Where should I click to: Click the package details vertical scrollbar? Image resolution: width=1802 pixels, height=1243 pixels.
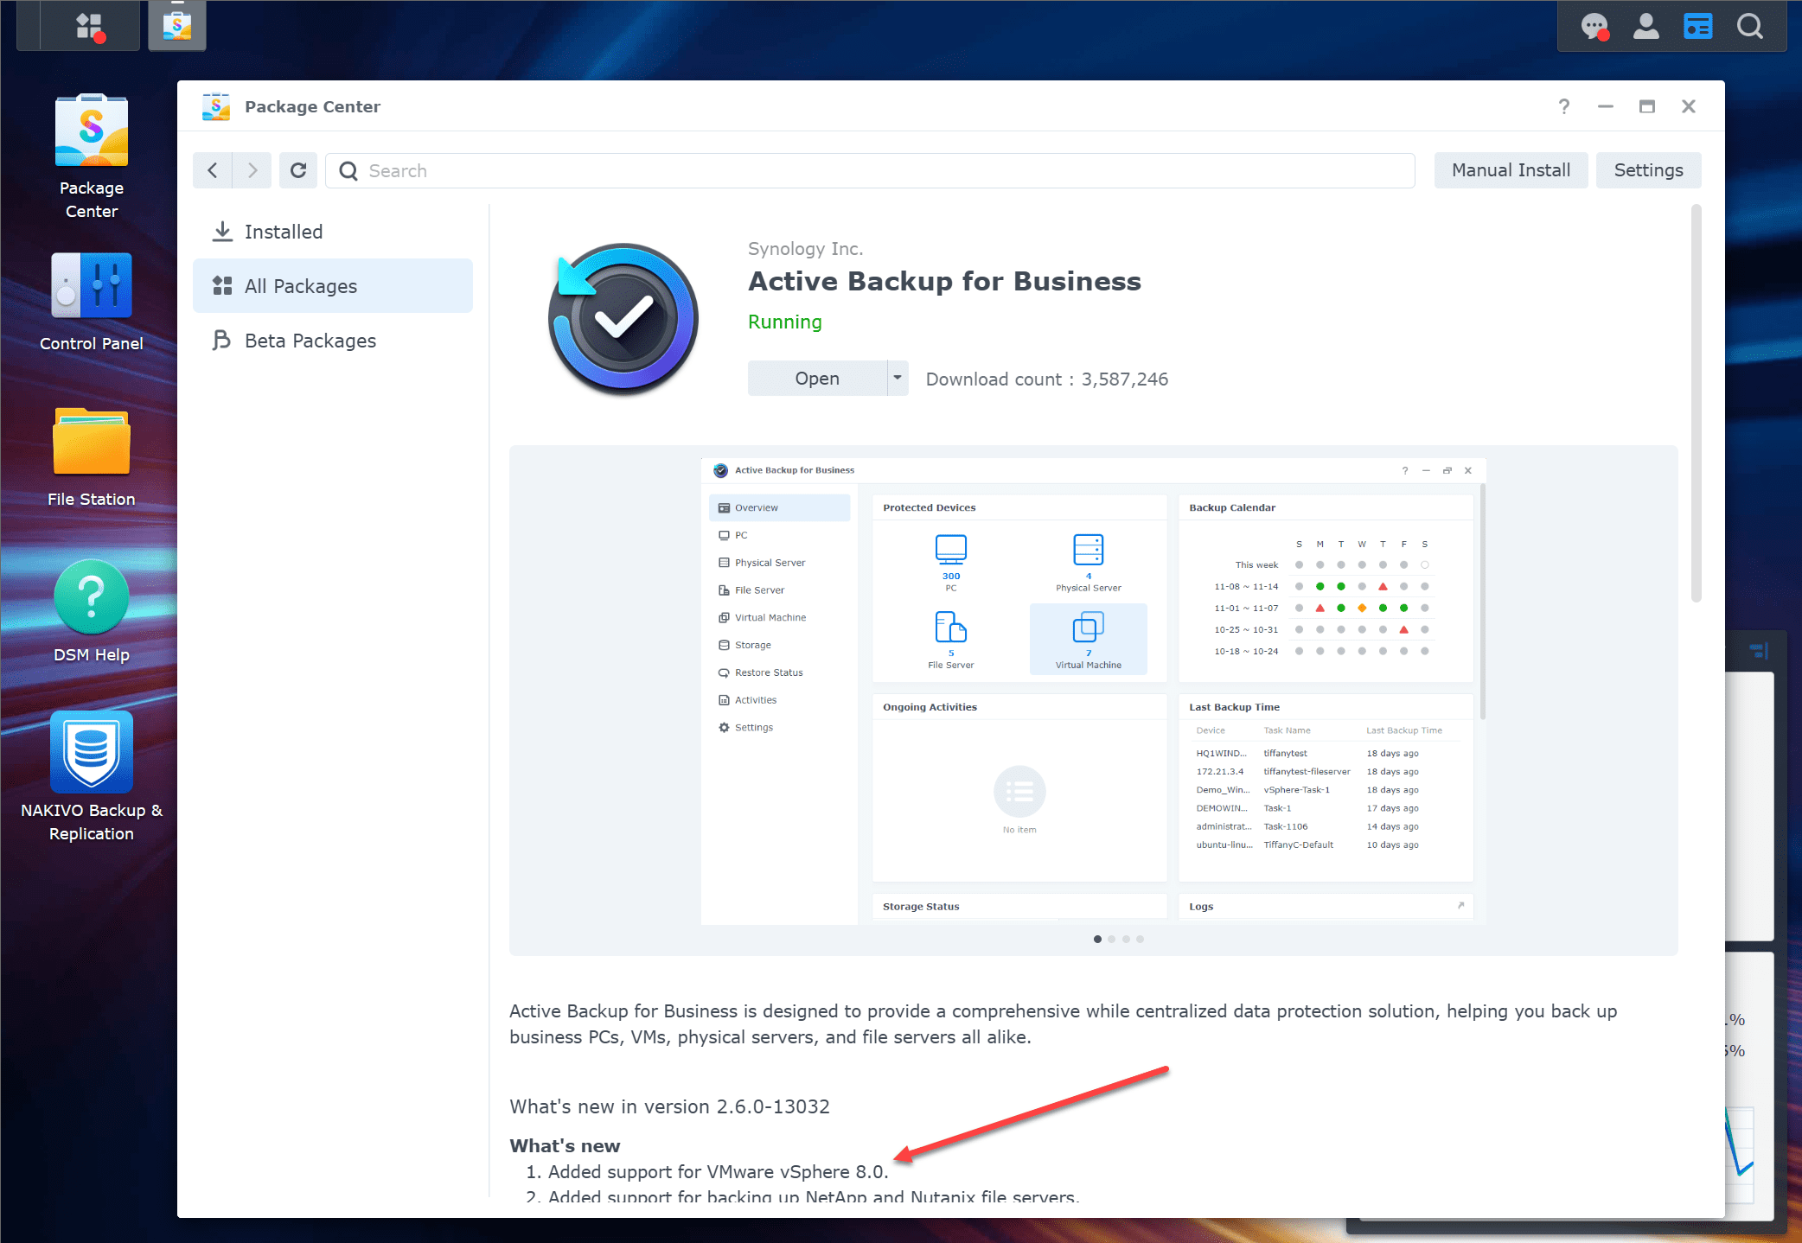tap(1696, 403)
